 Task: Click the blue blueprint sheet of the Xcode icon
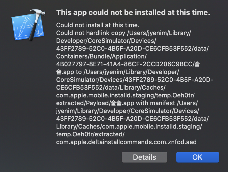coord(28,27)
